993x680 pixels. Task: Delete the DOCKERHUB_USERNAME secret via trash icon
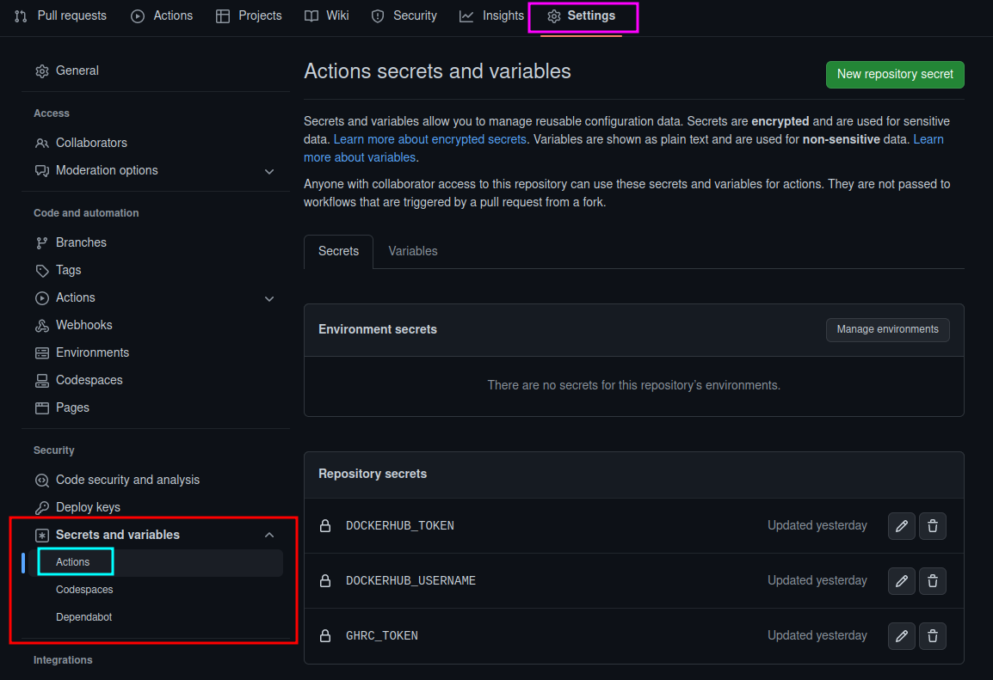click(933, 581)
